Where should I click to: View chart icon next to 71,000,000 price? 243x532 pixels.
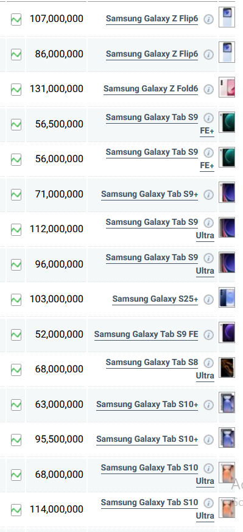tap(16, 195)
